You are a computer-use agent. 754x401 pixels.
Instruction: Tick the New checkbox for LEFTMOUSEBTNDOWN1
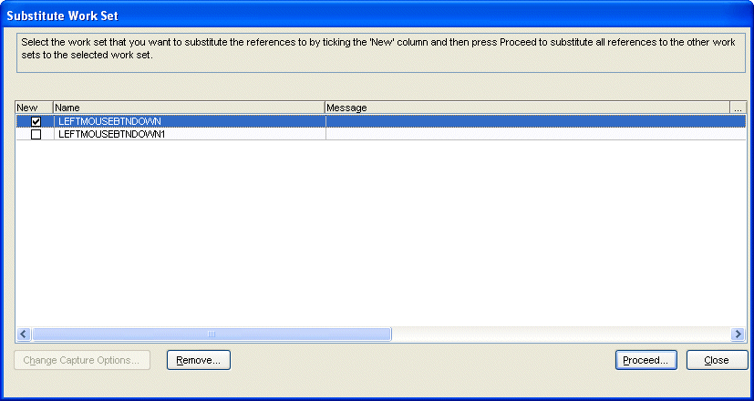(36, 134)
